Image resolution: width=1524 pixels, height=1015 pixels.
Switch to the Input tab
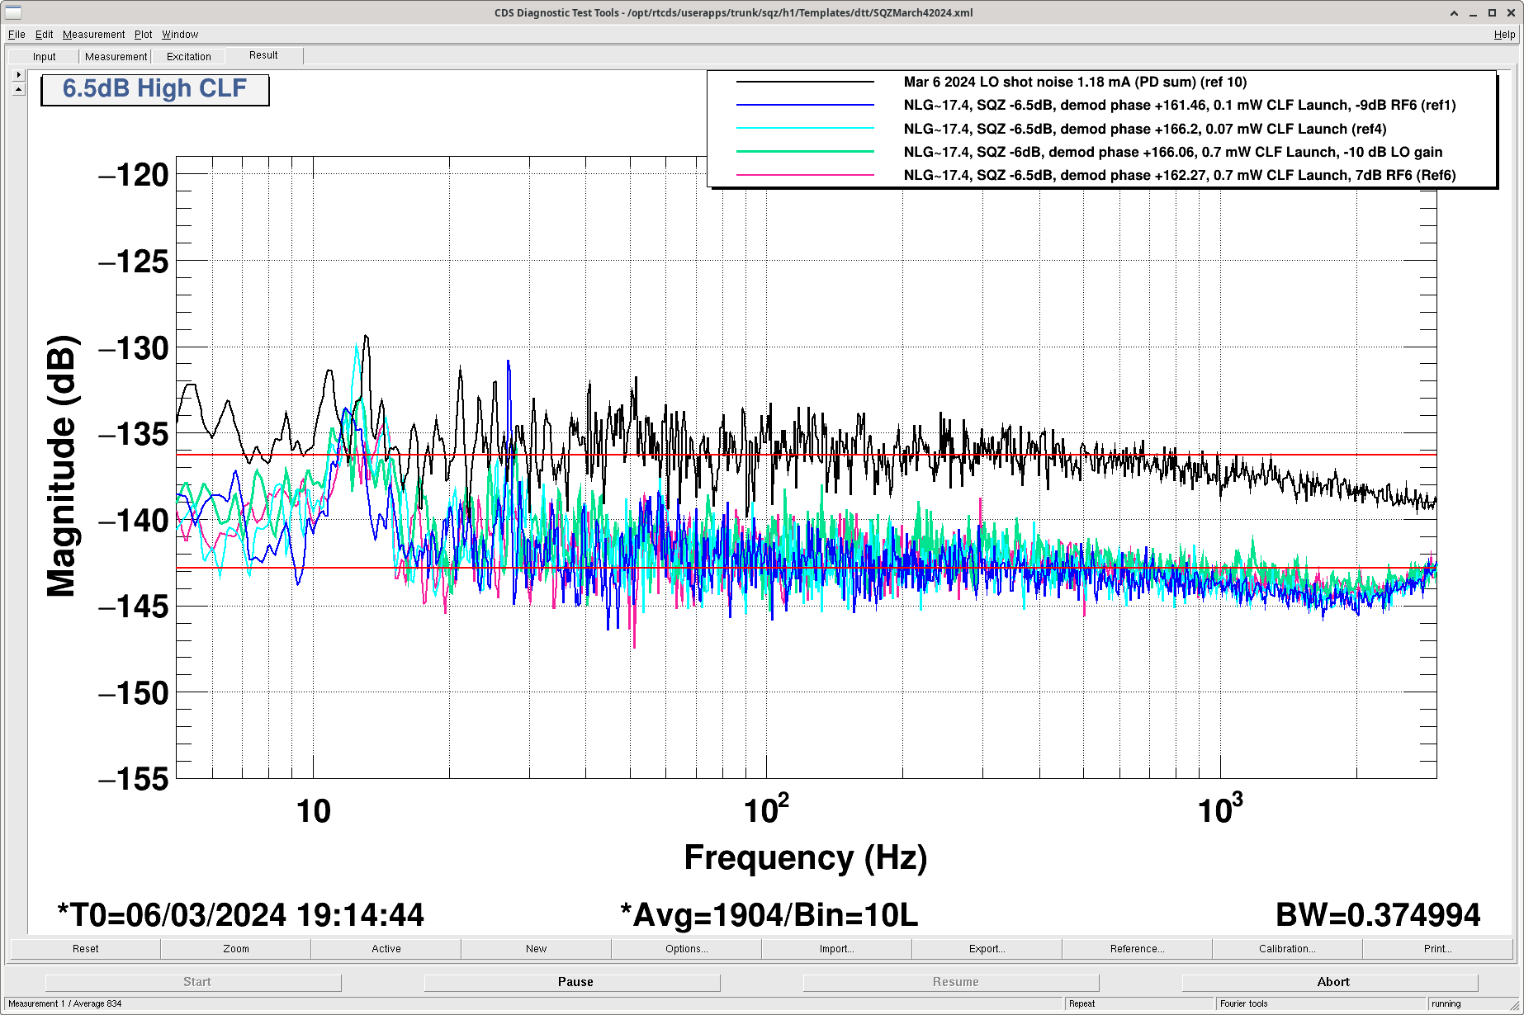click(45, 57)
